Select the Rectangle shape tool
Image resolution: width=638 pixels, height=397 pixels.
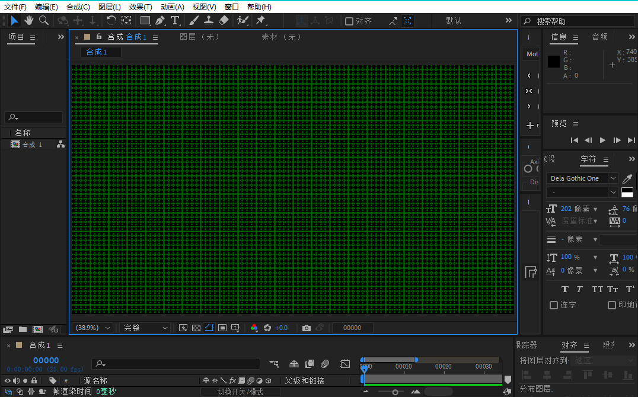pos(145,20)
